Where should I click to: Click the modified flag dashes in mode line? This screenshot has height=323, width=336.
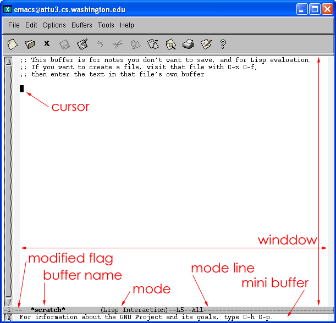pyautogui.click(x=19, y=310)
